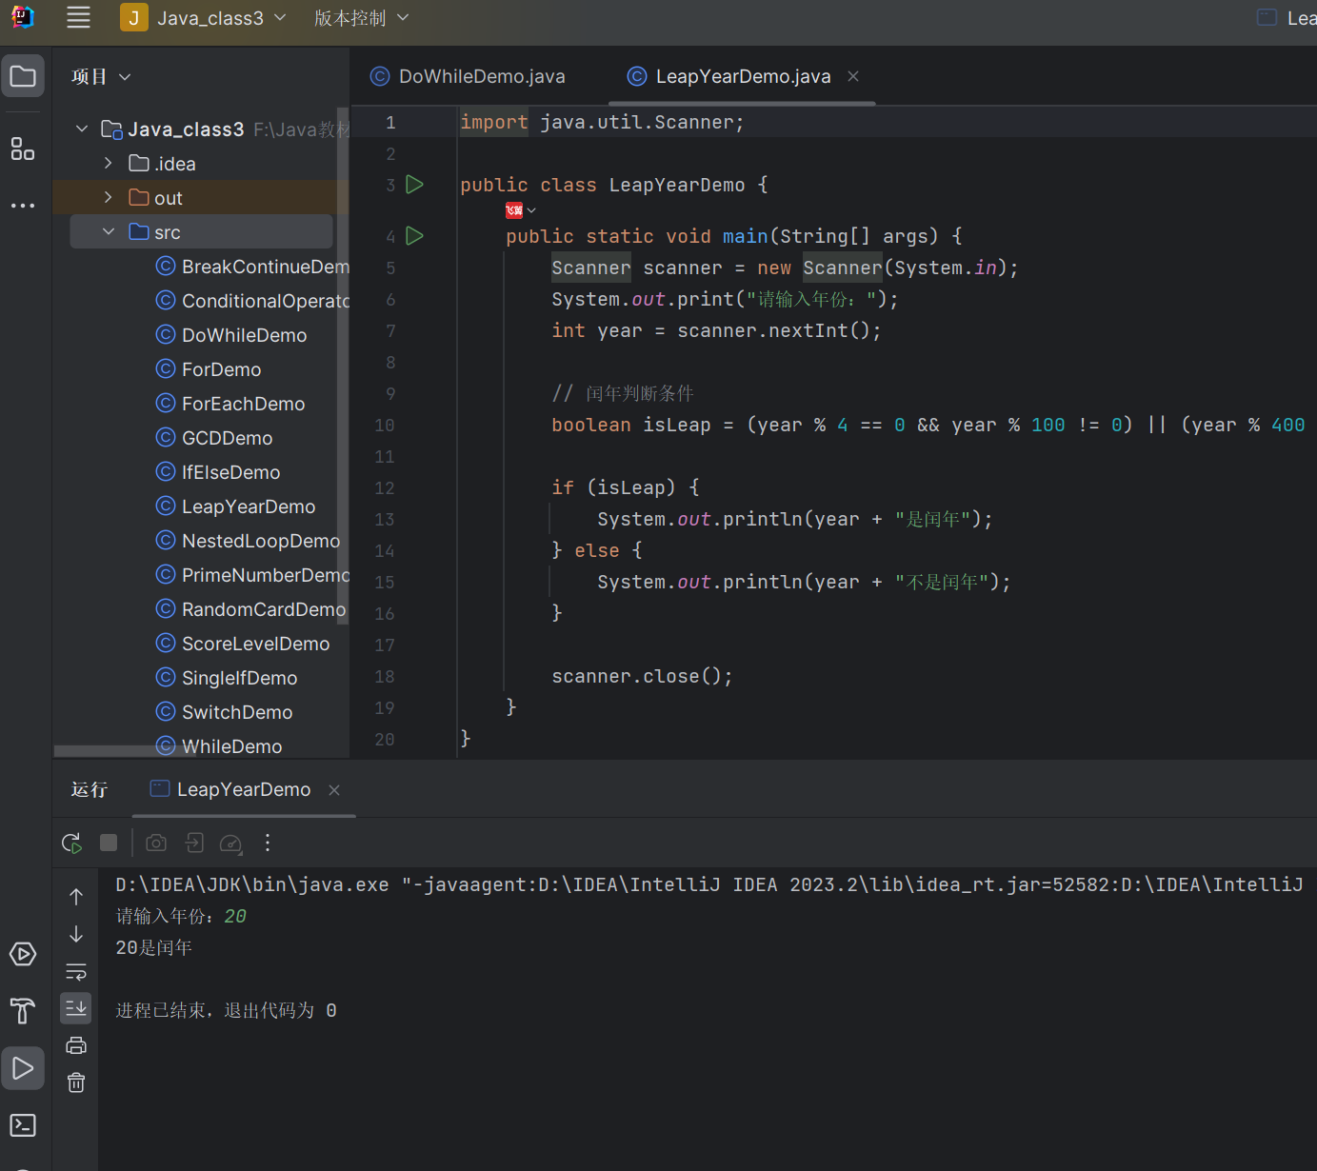Viewport: 1317px width, 1171px height.
Task: Click the Print output icon
Action: (x=76, y=1045)
